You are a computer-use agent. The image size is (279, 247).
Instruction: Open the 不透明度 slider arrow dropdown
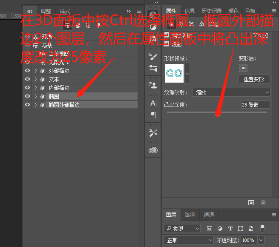(261, 240)
